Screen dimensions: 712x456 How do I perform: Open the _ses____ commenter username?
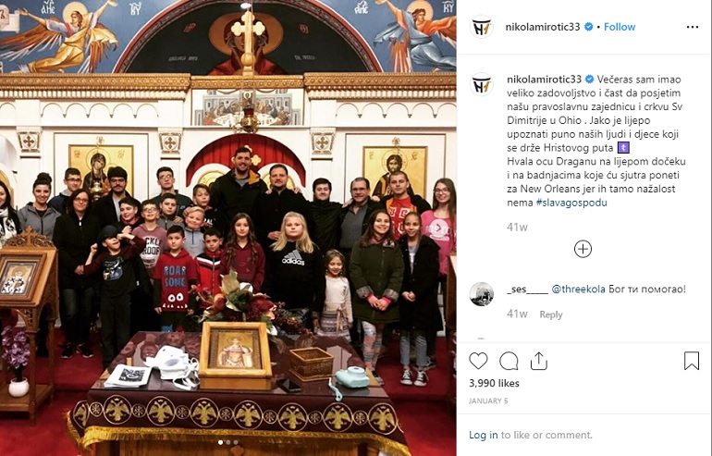pos(527,290)
